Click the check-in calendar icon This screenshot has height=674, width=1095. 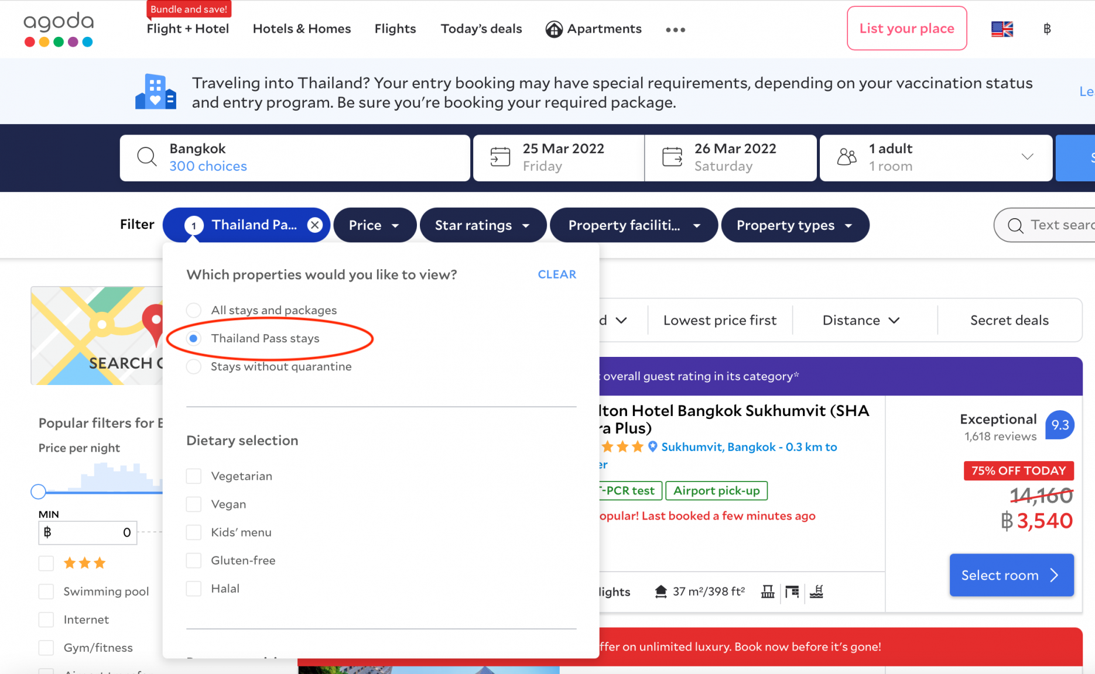500,157
